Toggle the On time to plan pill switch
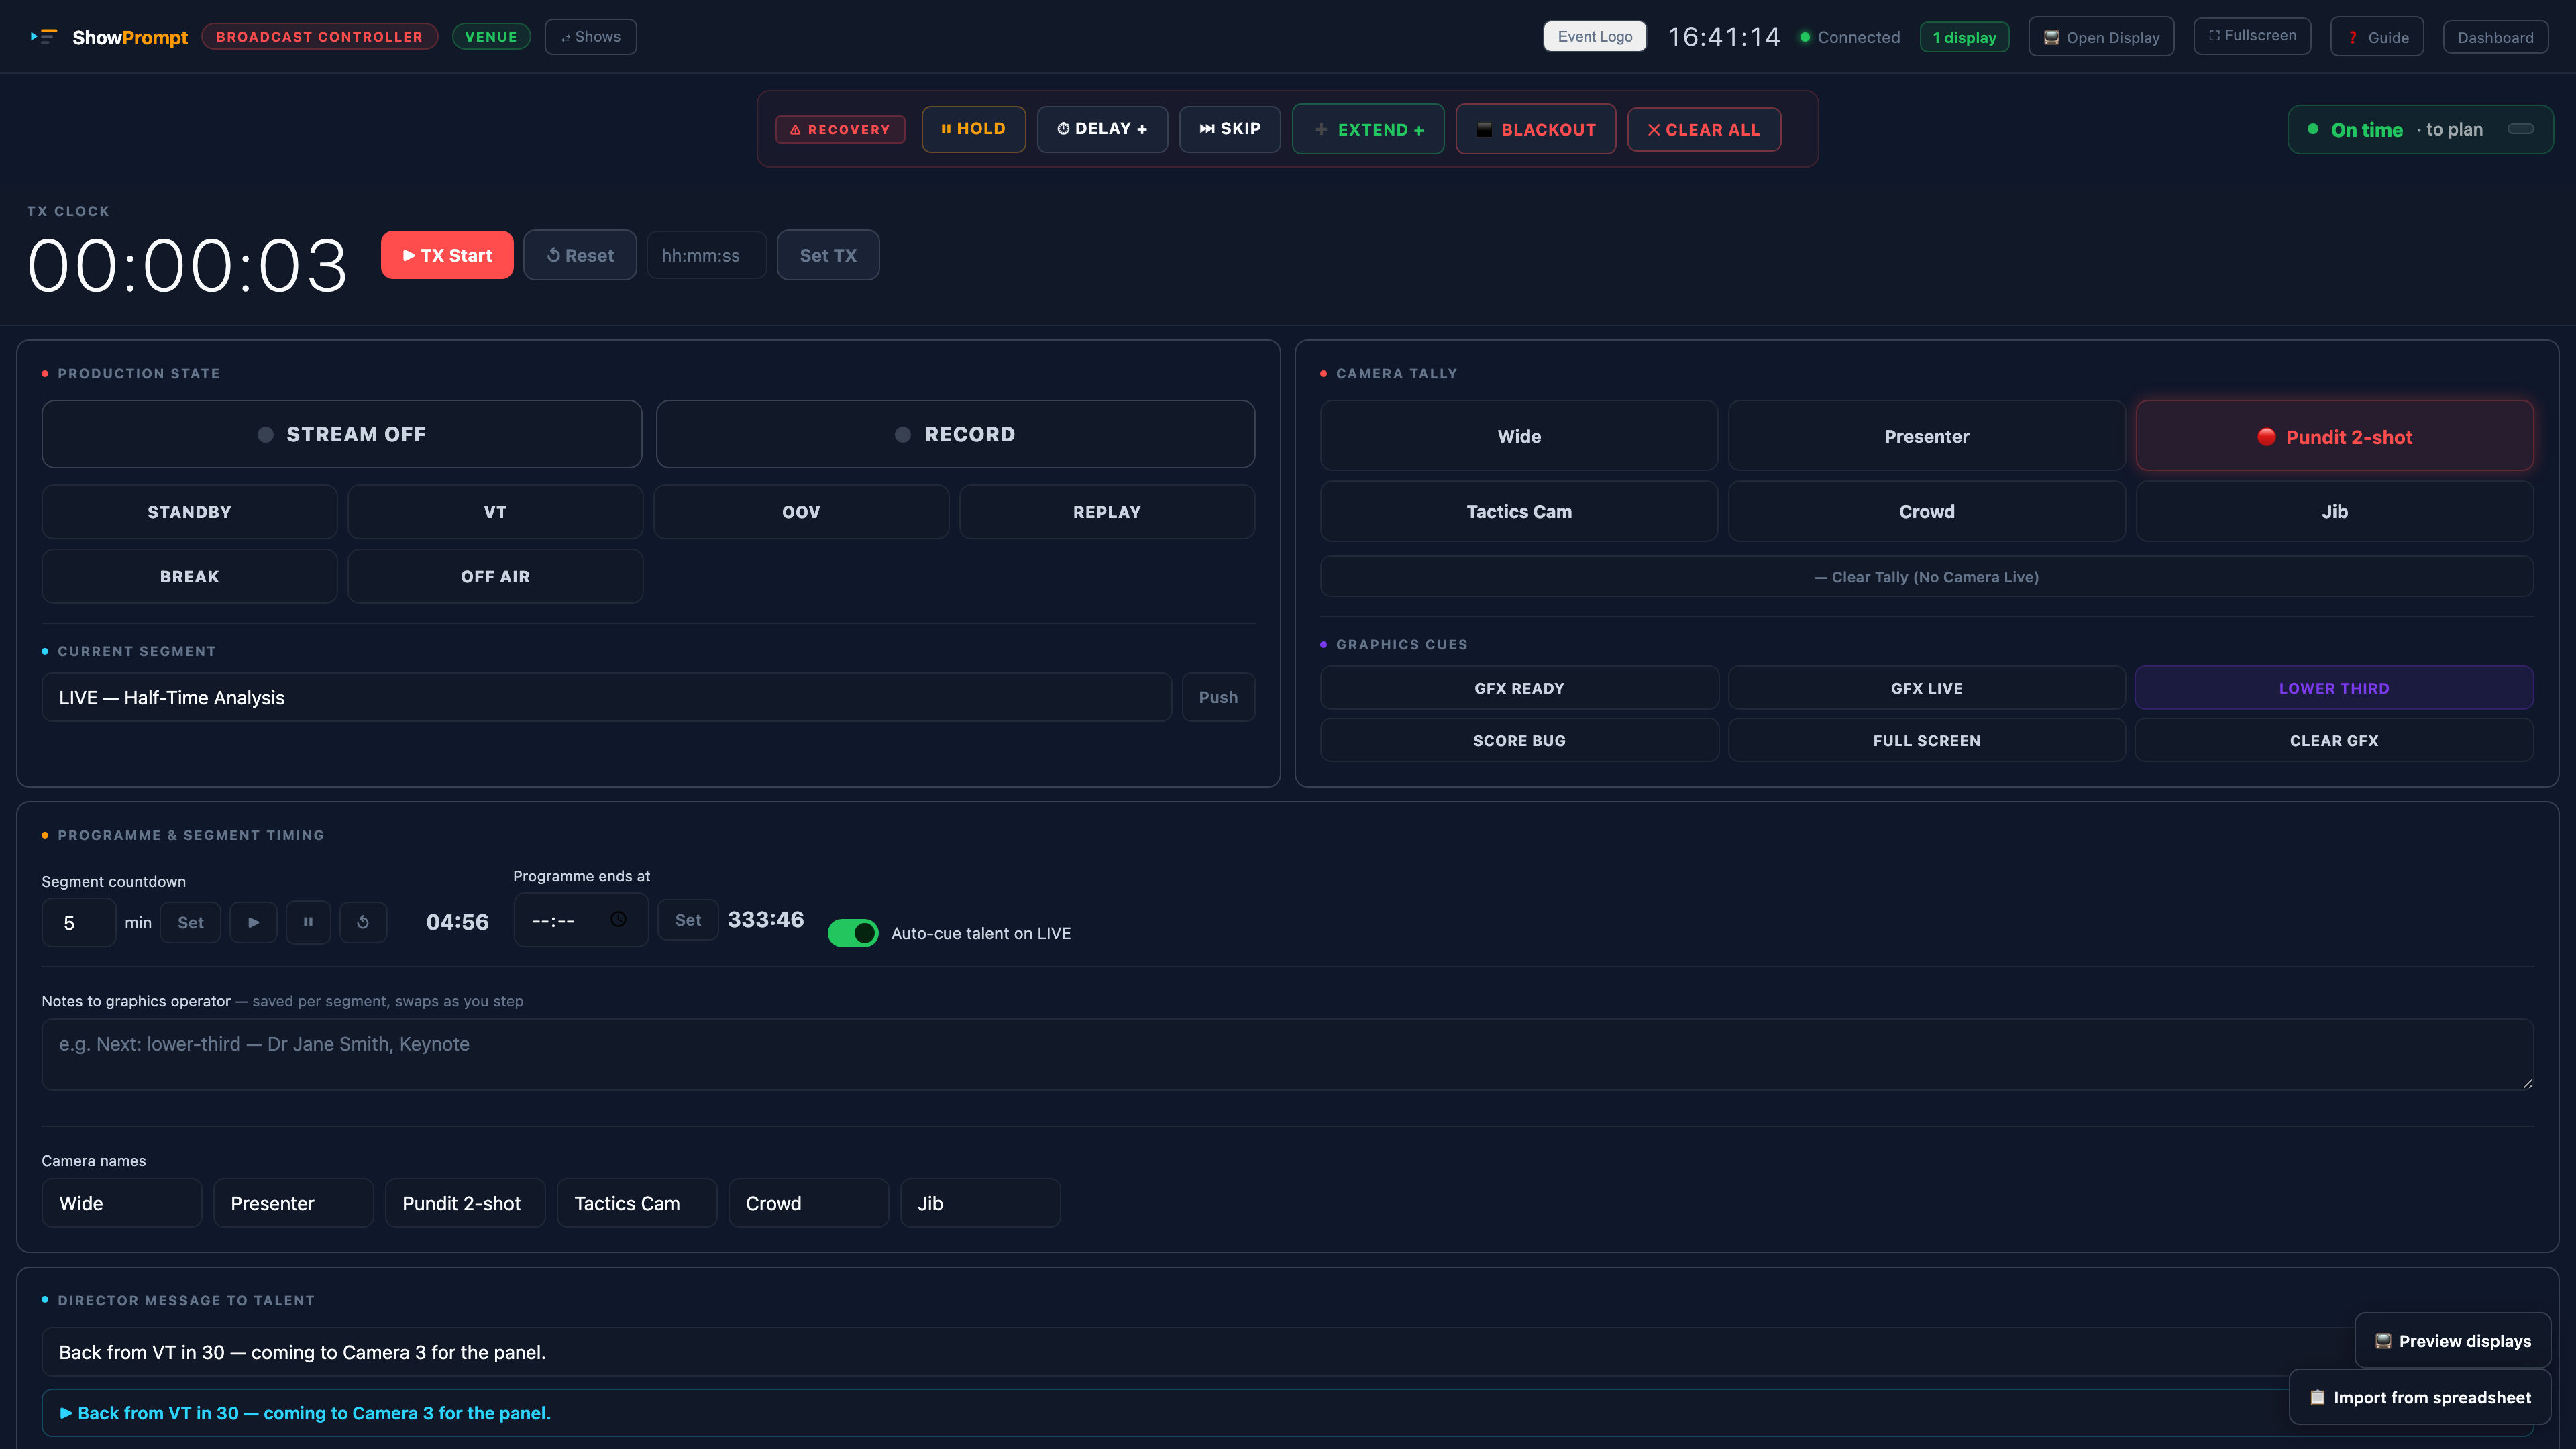 pyautogui.click(x=2521, y=129)
